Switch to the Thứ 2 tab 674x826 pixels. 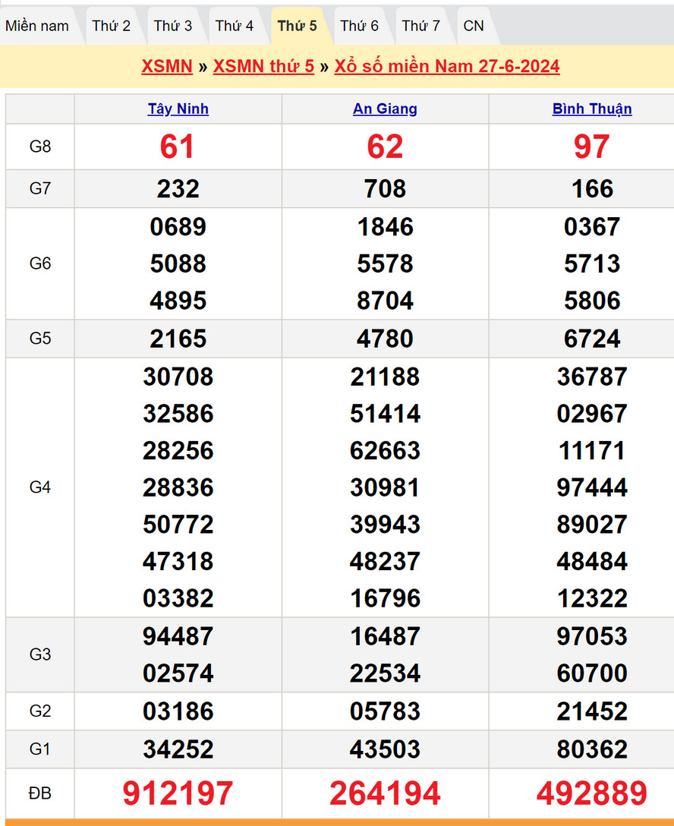point(112,26)
